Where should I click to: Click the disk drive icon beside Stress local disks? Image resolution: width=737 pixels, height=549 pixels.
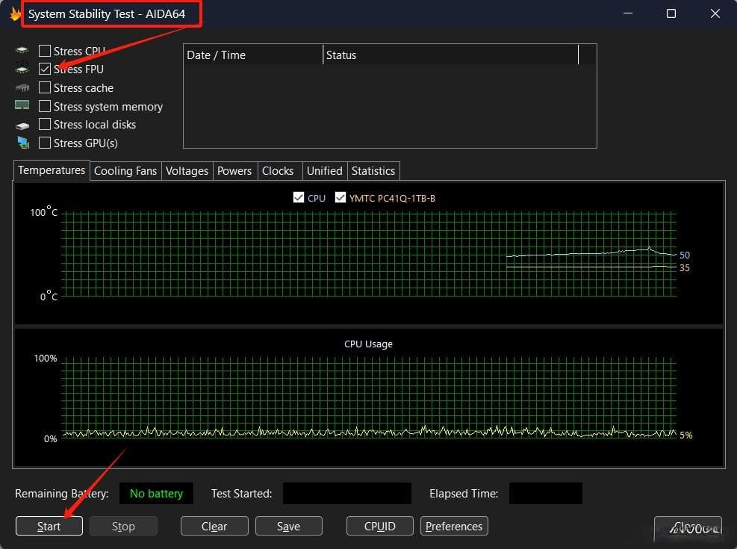coord(22,125)
